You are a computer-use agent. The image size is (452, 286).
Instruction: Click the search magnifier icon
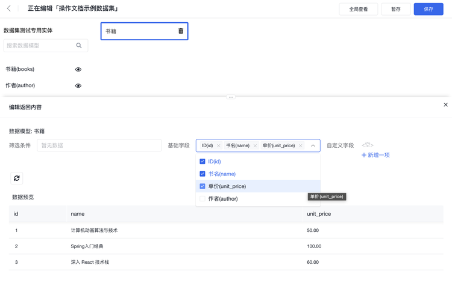[79, 46]
